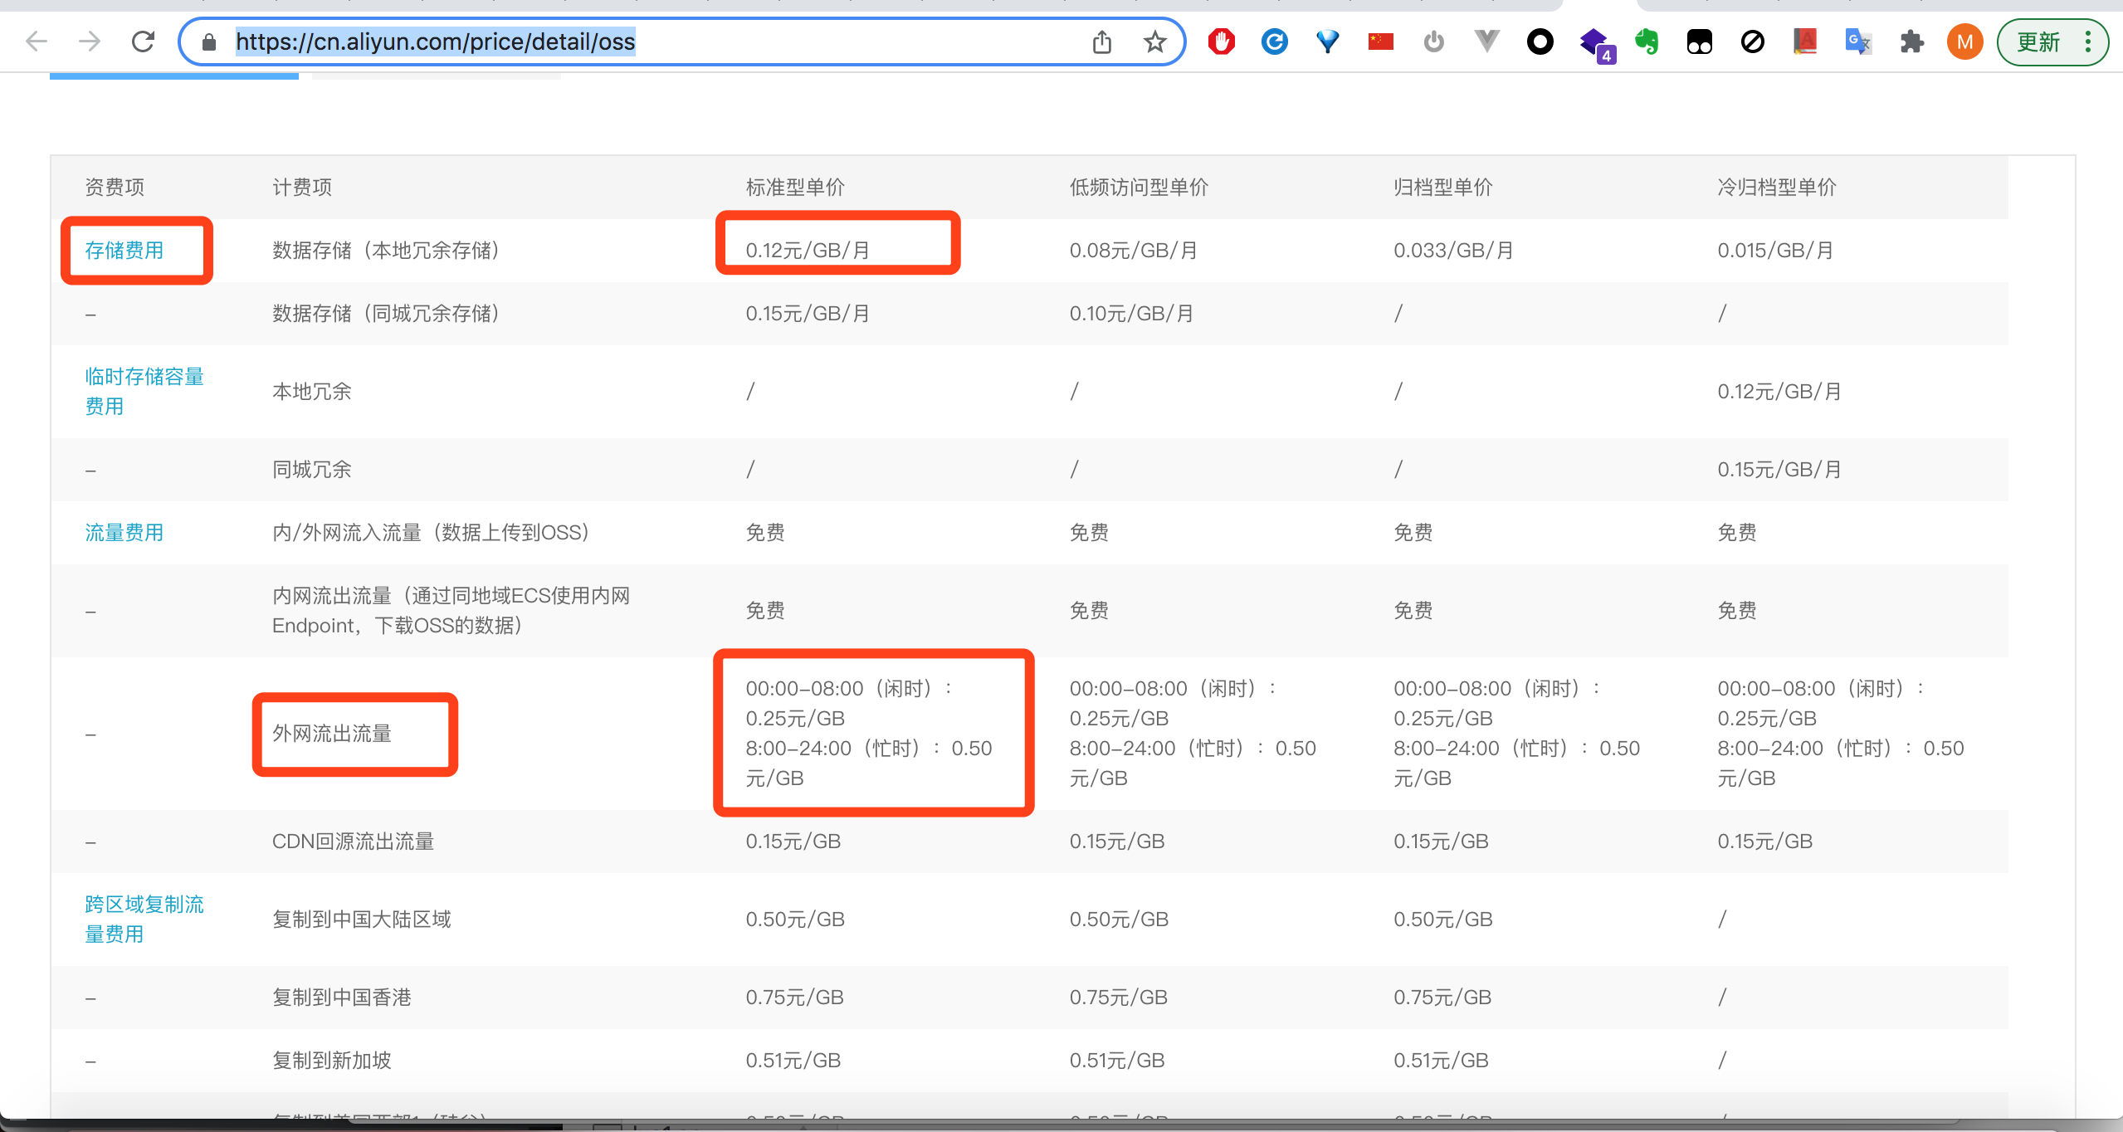
Task: Open the Extensions puzzle-piece menu
Action: (1911, 41)
